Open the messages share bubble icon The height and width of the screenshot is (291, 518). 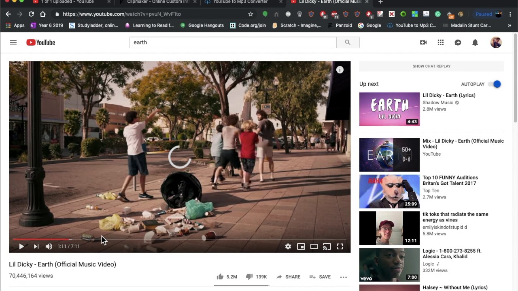pyautogui.click(x=458, y=42)
